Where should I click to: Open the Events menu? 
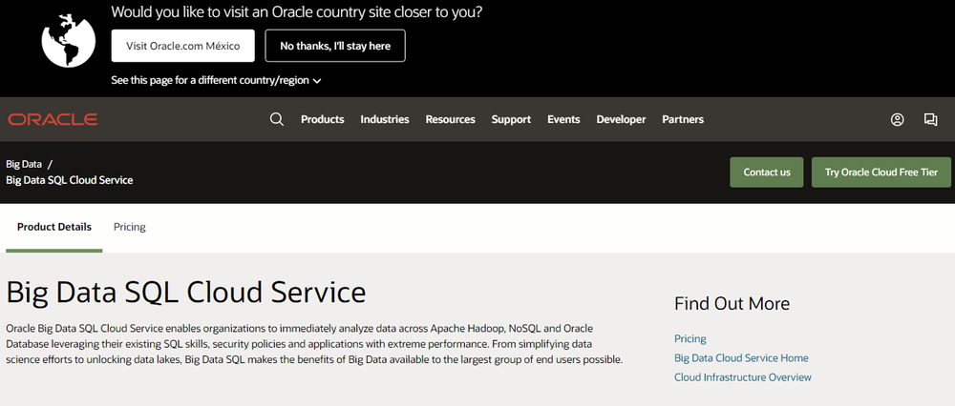[x=563, y=119]
